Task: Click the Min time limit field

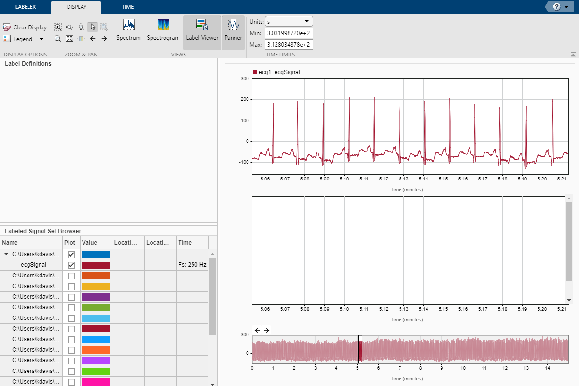Action: click(x=289, y=33)
